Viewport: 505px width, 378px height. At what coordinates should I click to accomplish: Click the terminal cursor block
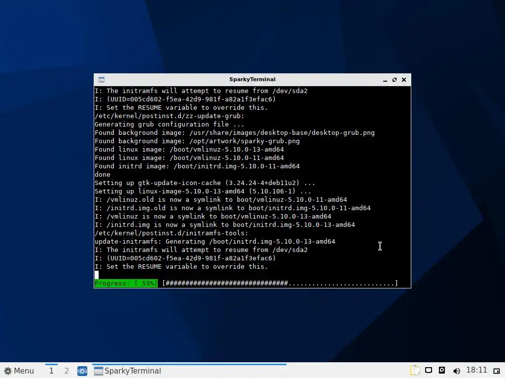(97, 275)
